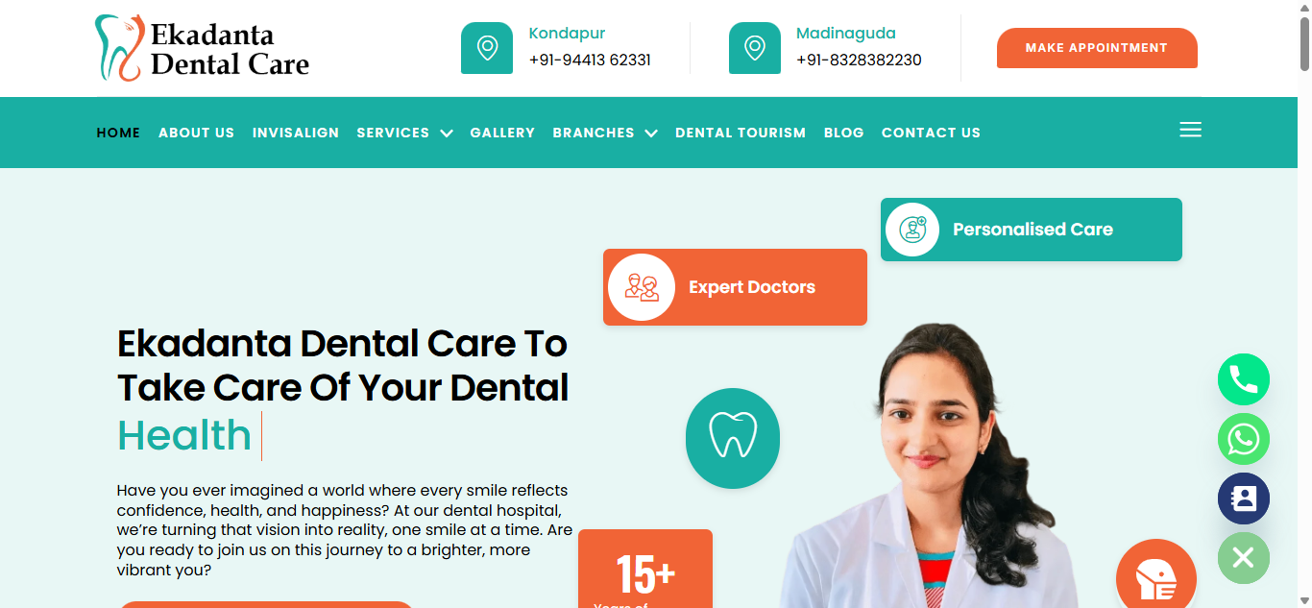Open the Dental Tourism page
The height and width of the screenshot is (608, 1312).
741,133
